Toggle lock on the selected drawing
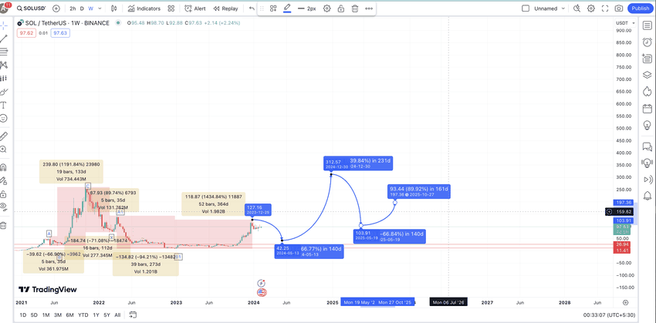656x323 pixels. click(x=341, y=8)
